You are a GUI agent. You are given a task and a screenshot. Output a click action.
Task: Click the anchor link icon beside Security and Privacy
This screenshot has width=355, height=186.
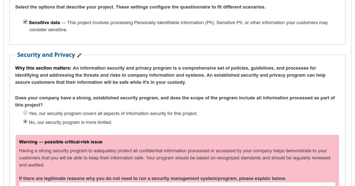coord(79,55)
